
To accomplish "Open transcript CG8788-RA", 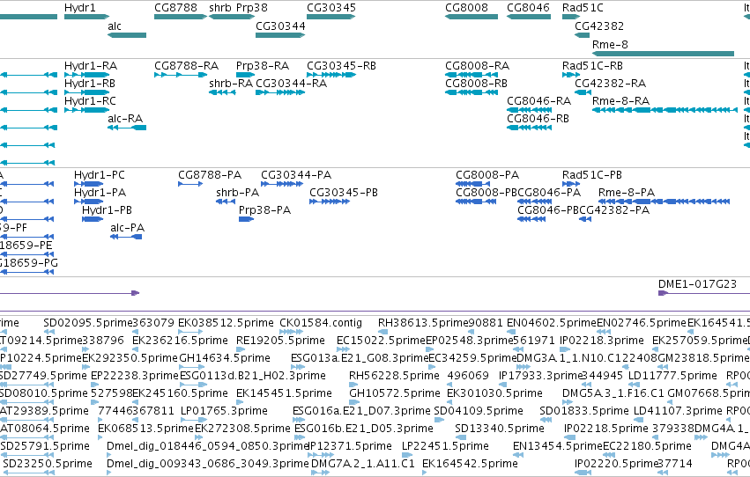I will pyautogui.click(x=186, y=65).
